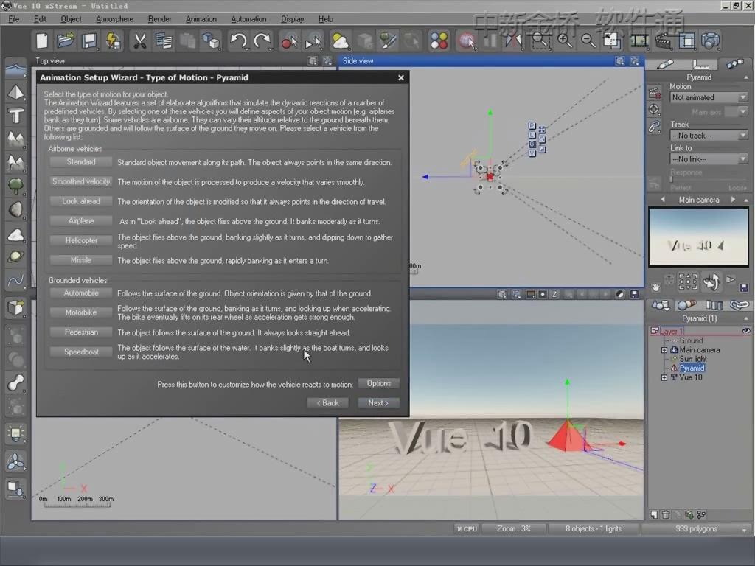
Task: Open the Display menu
Action: [292, 19]
